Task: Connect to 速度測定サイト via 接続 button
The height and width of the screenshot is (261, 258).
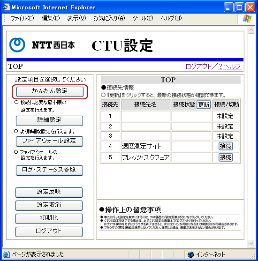Action: coord(226,146)
